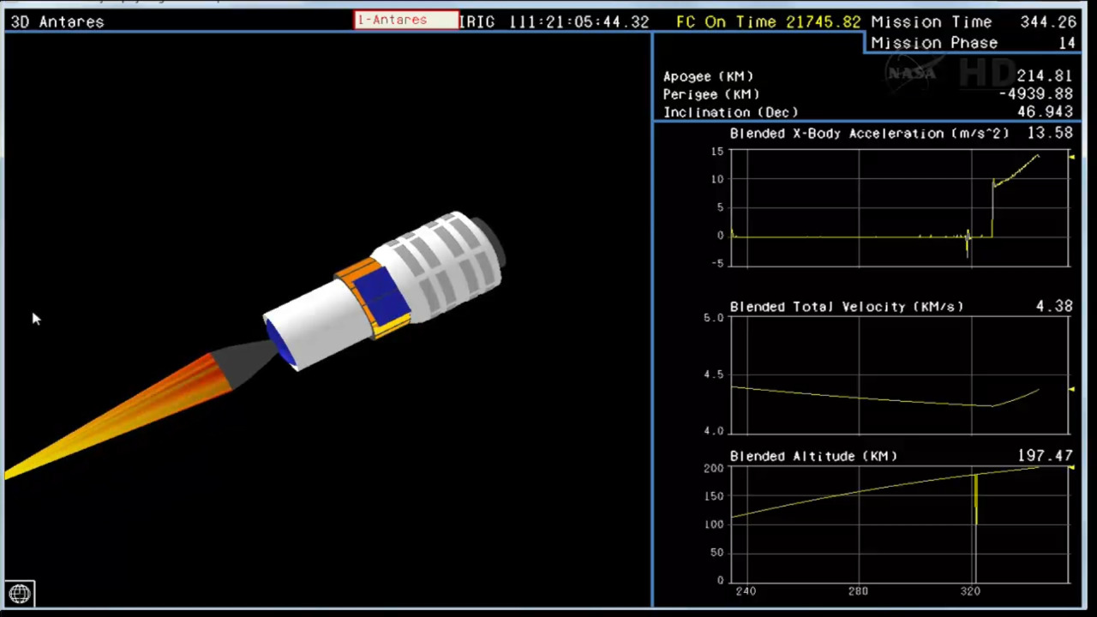
Task: Select the 1-Antares input field
Action: point(406,20)
